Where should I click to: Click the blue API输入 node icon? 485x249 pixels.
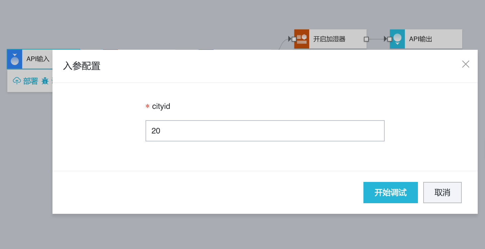tap(15, 59)
